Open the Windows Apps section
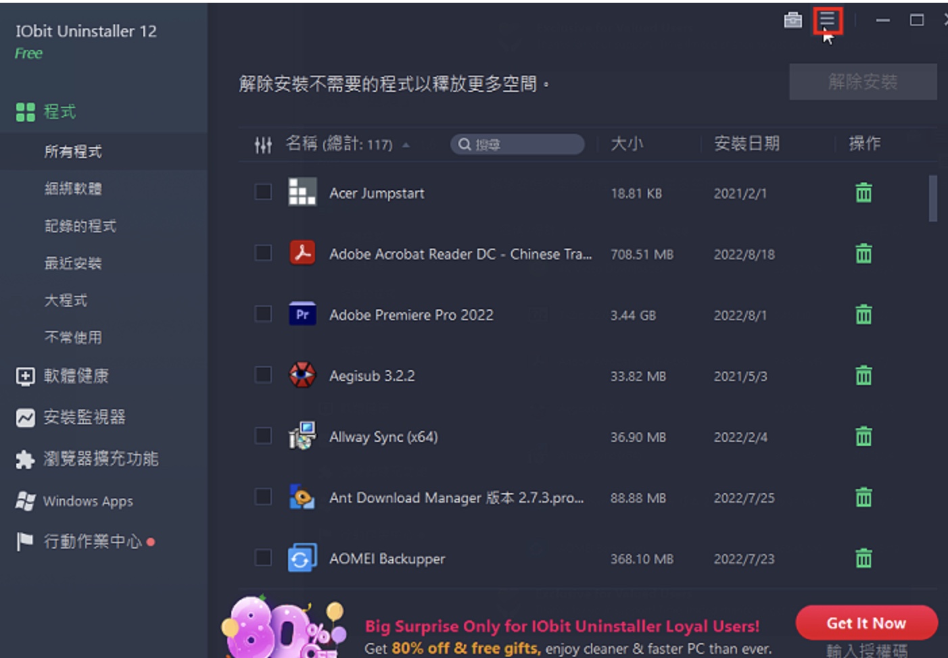The width and height of the screenshot is (948, 658). (88, 501)
